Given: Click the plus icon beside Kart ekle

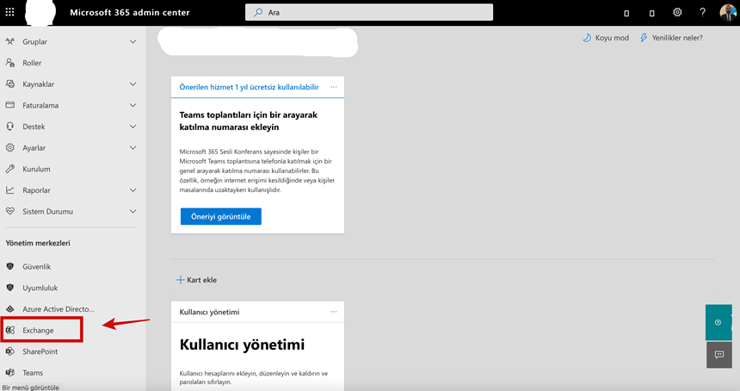Looking at the screenshot, I should 181,280.
